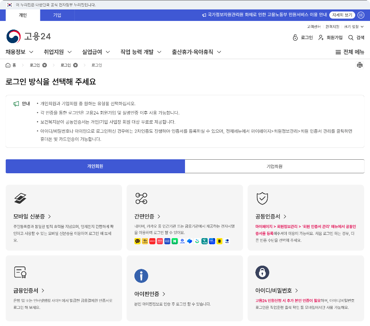Viewport: 370px width, 326px height.
Task: Select Naver simple authentication icon
Action: (x=174, y=241)
